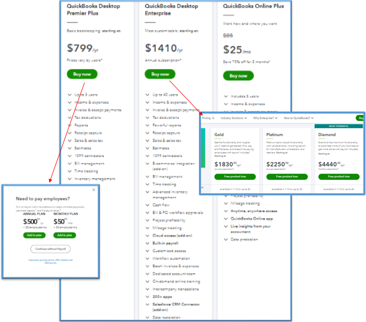366x322 pixels.
Task: Expand Live insights from your accountant chevron
Action: (226, 226)
